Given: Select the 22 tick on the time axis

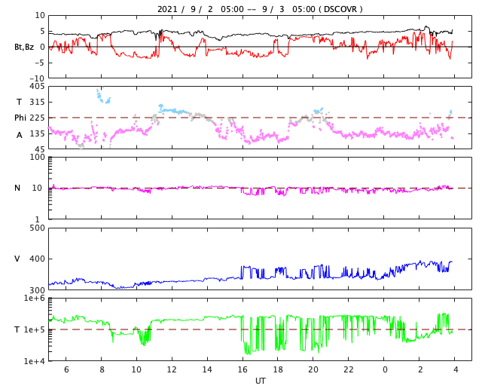Looking at the screenshot, I should tap(349, 369).
